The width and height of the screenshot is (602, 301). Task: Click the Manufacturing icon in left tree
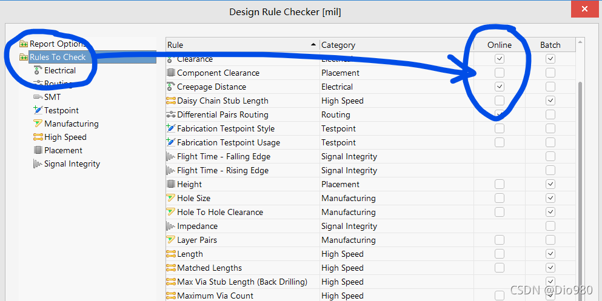pos(38,124)
